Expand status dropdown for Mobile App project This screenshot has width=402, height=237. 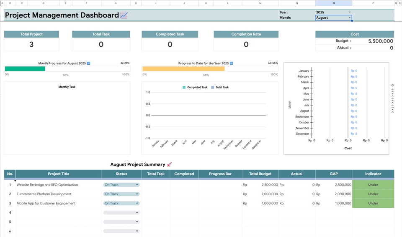tap(137, 204)
